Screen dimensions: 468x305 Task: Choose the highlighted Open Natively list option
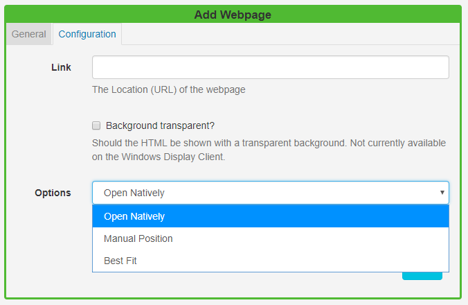[x=270, y=216]
